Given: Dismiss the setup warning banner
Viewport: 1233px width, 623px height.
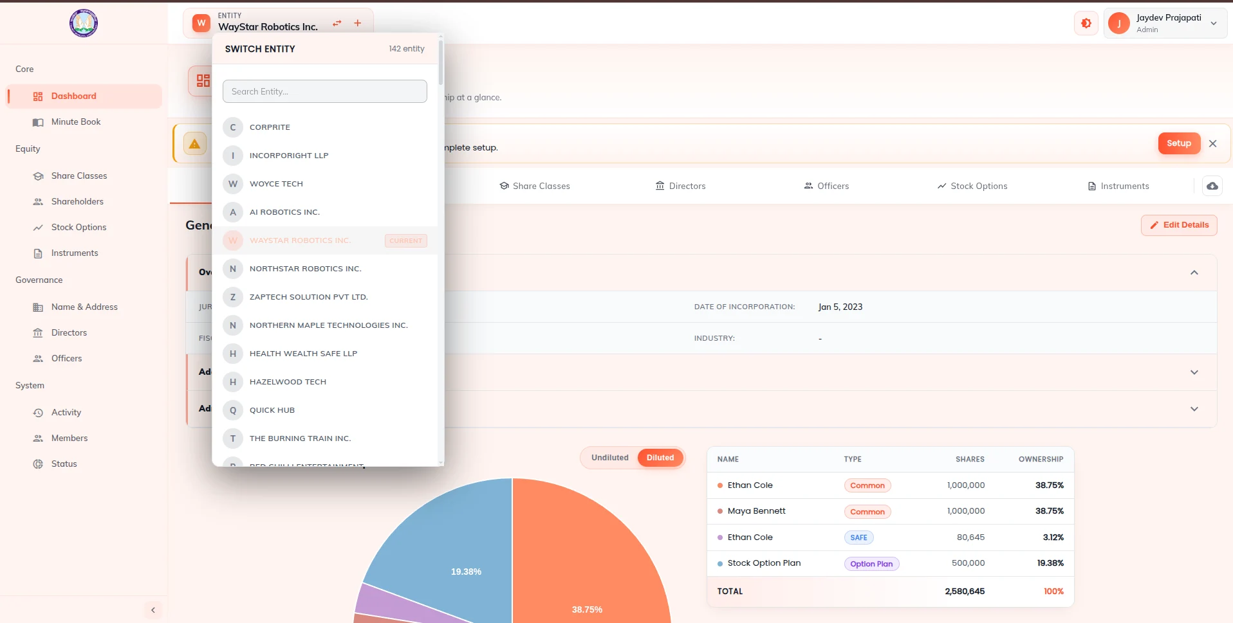Looking at the screenshot, I should [x=1212, y=143].
